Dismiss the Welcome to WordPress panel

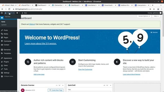154,32
